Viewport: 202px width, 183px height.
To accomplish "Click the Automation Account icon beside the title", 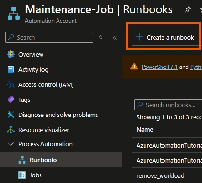I will click(x=14, y=13).
